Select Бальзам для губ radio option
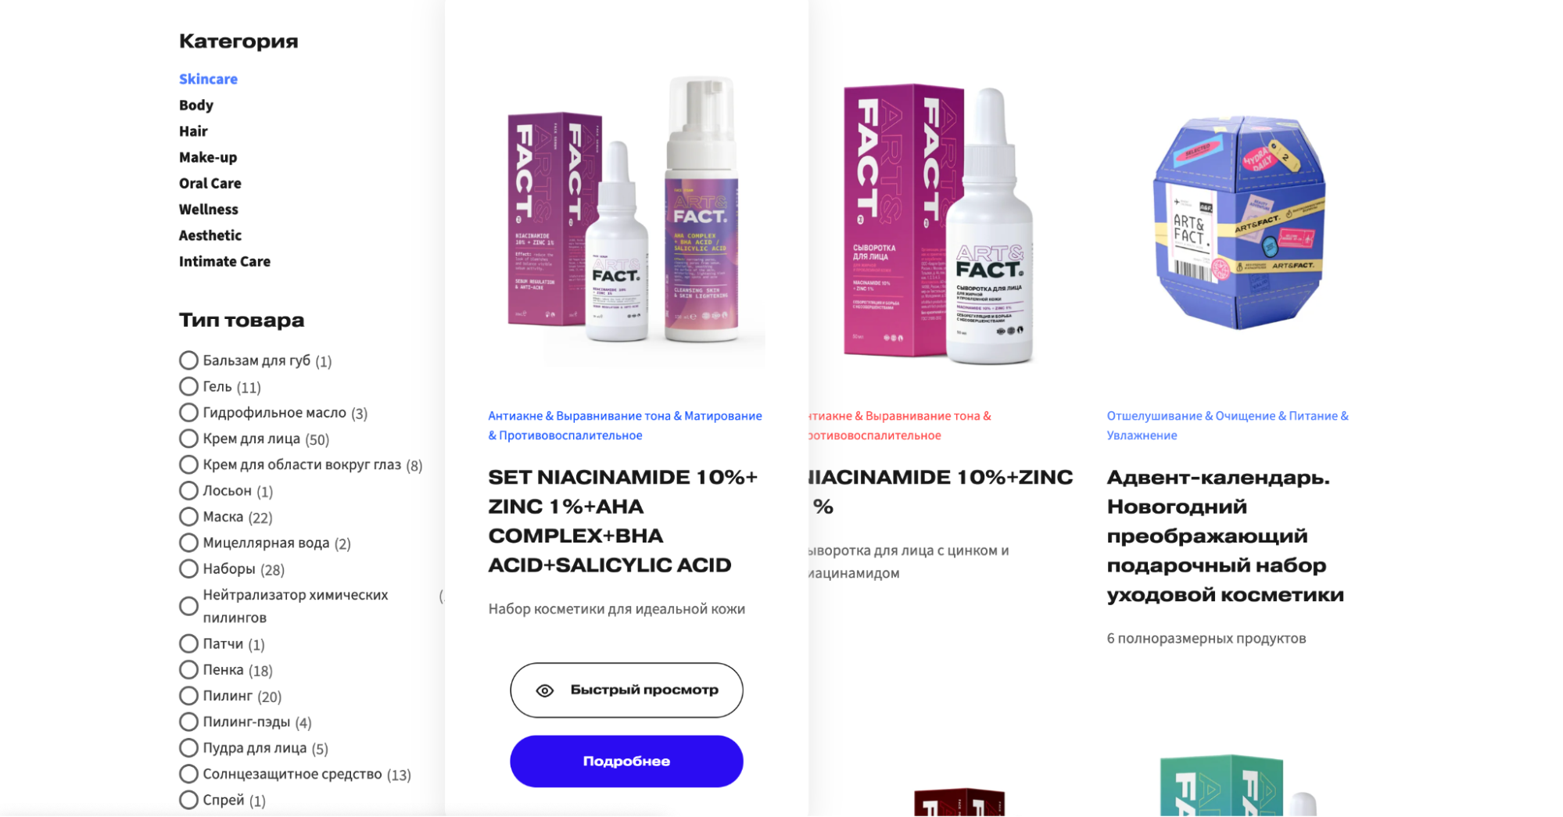Image resolution: width=1563 pixels, height=817 pixels. pos(188,360)
